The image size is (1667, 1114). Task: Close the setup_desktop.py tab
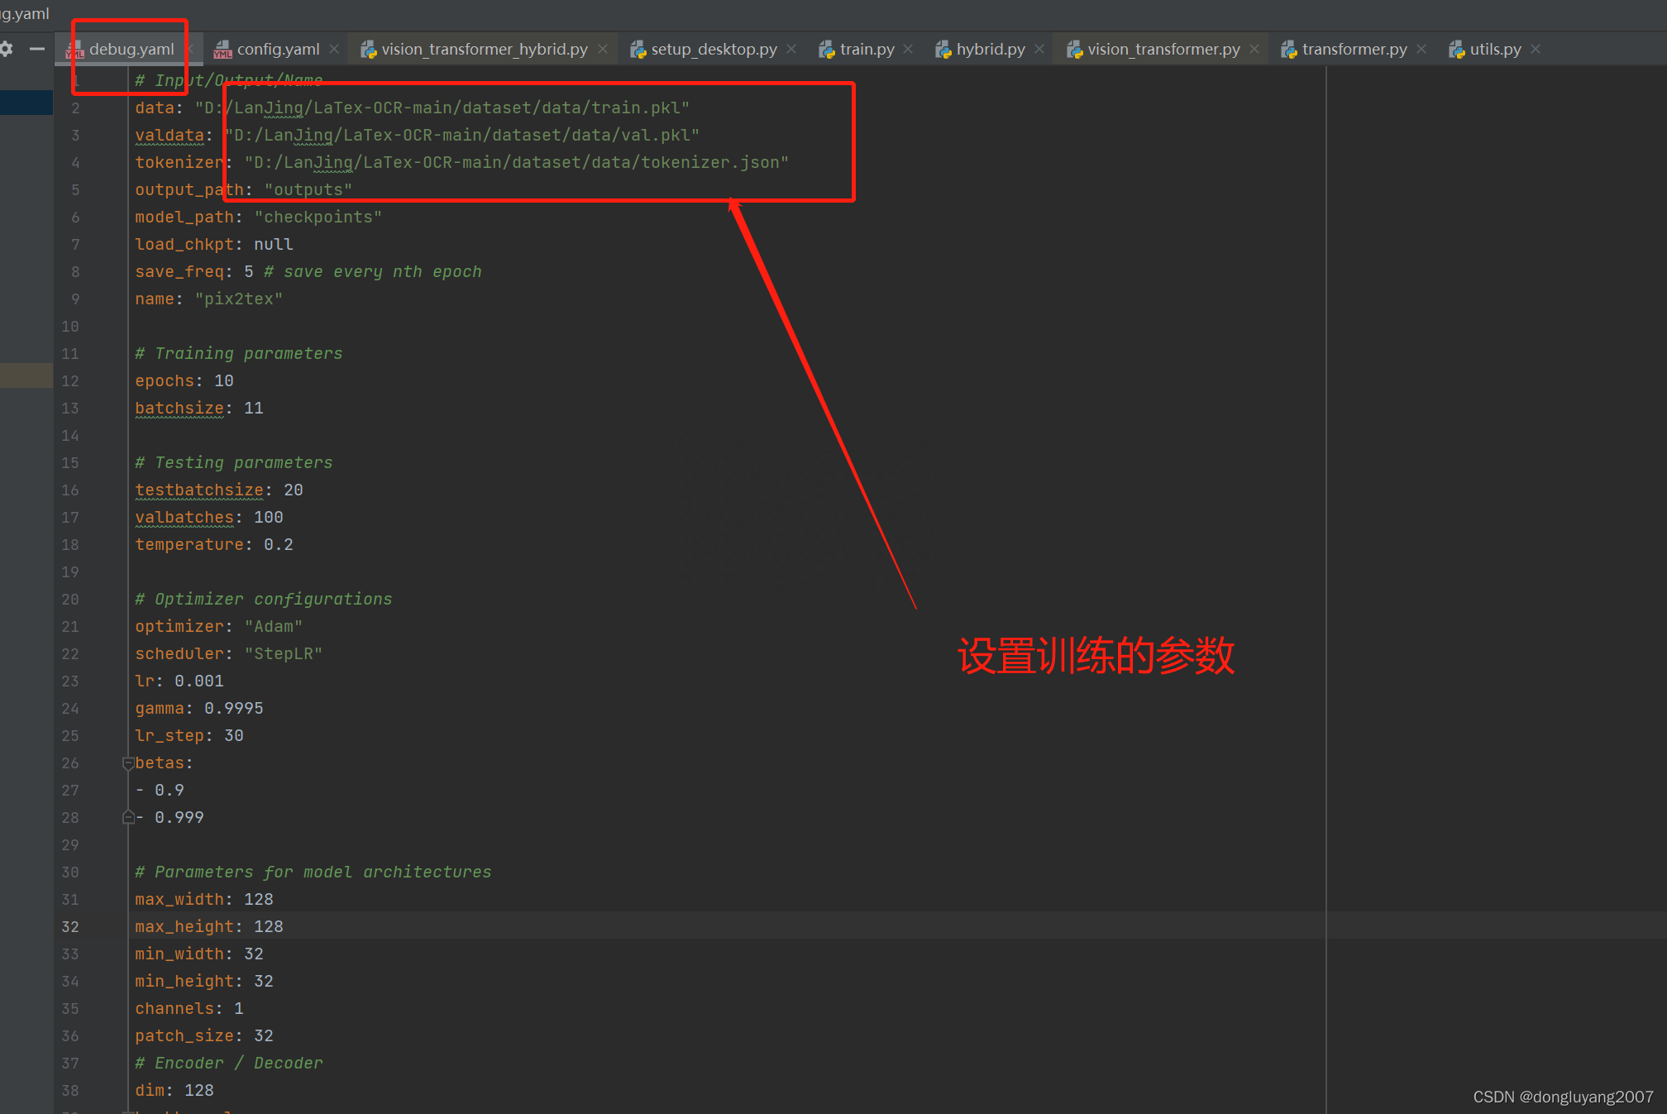point(791,50)
